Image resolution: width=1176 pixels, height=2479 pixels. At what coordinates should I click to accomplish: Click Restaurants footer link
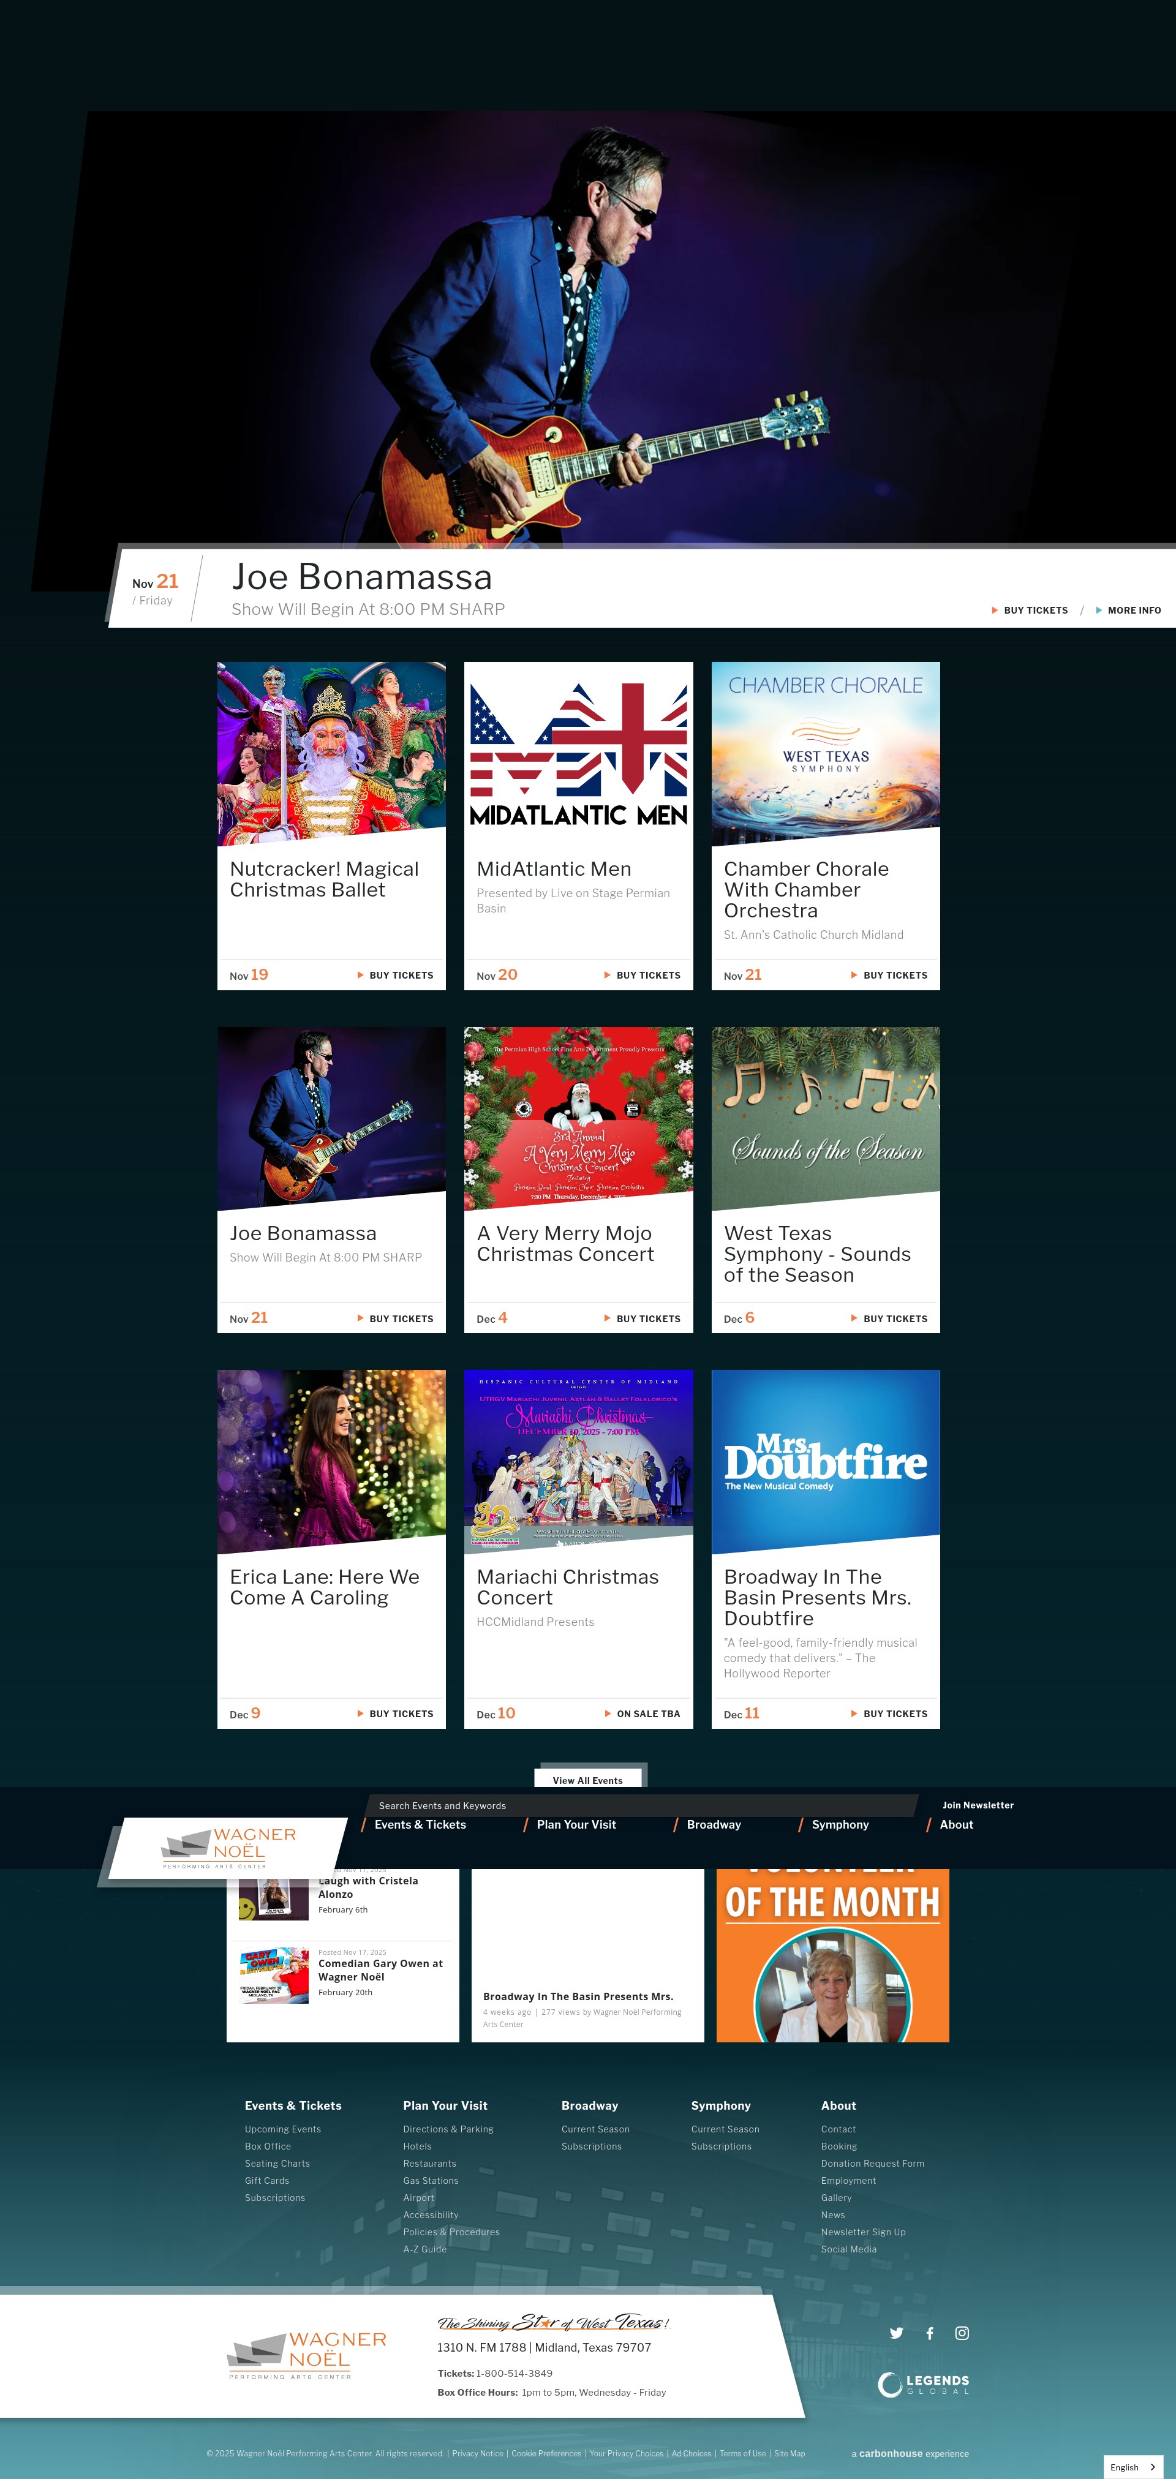pyautogui.click(x=429, y=2164)
